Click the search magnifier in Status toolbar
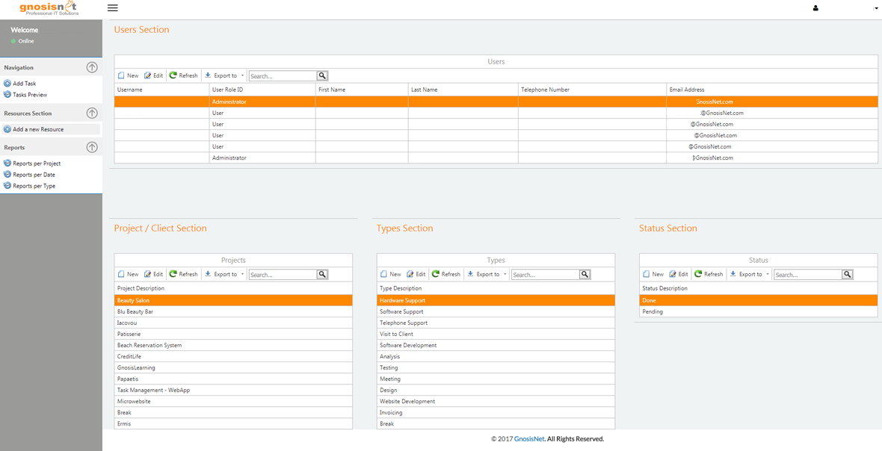 848,275
